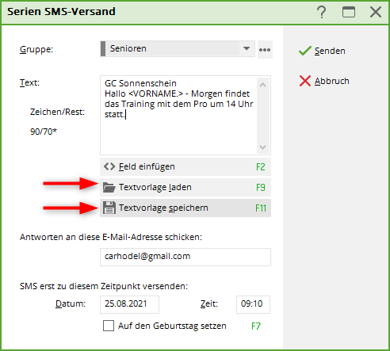
Task: Click the folder icon for Textvorlage laden
Action: 109,187
